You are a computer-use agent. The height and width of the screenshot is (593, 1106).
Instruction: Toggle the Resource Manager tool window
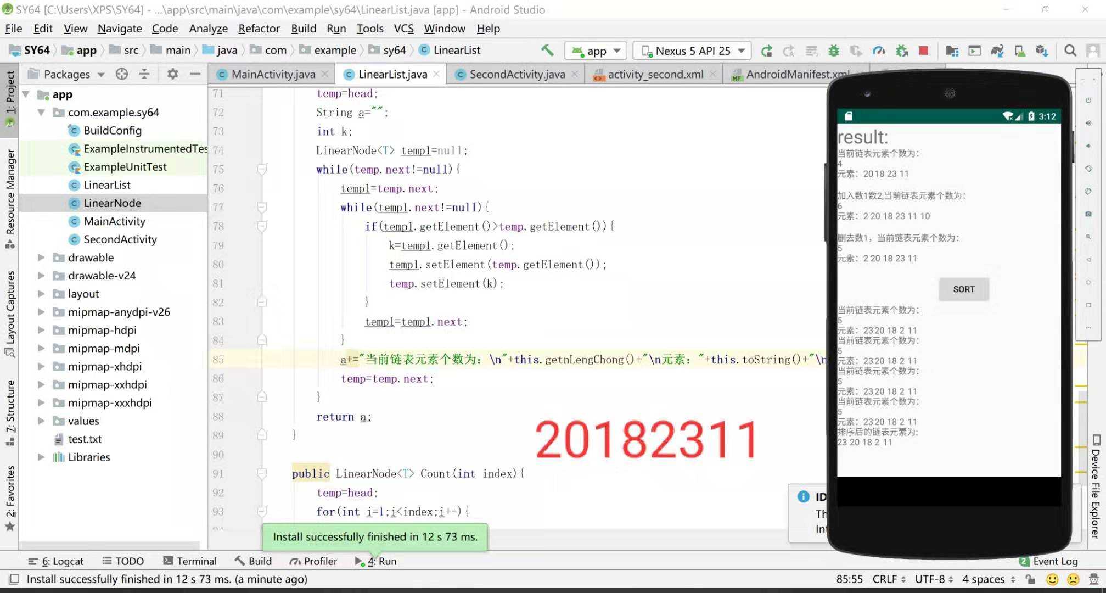(x=10, y=198)
